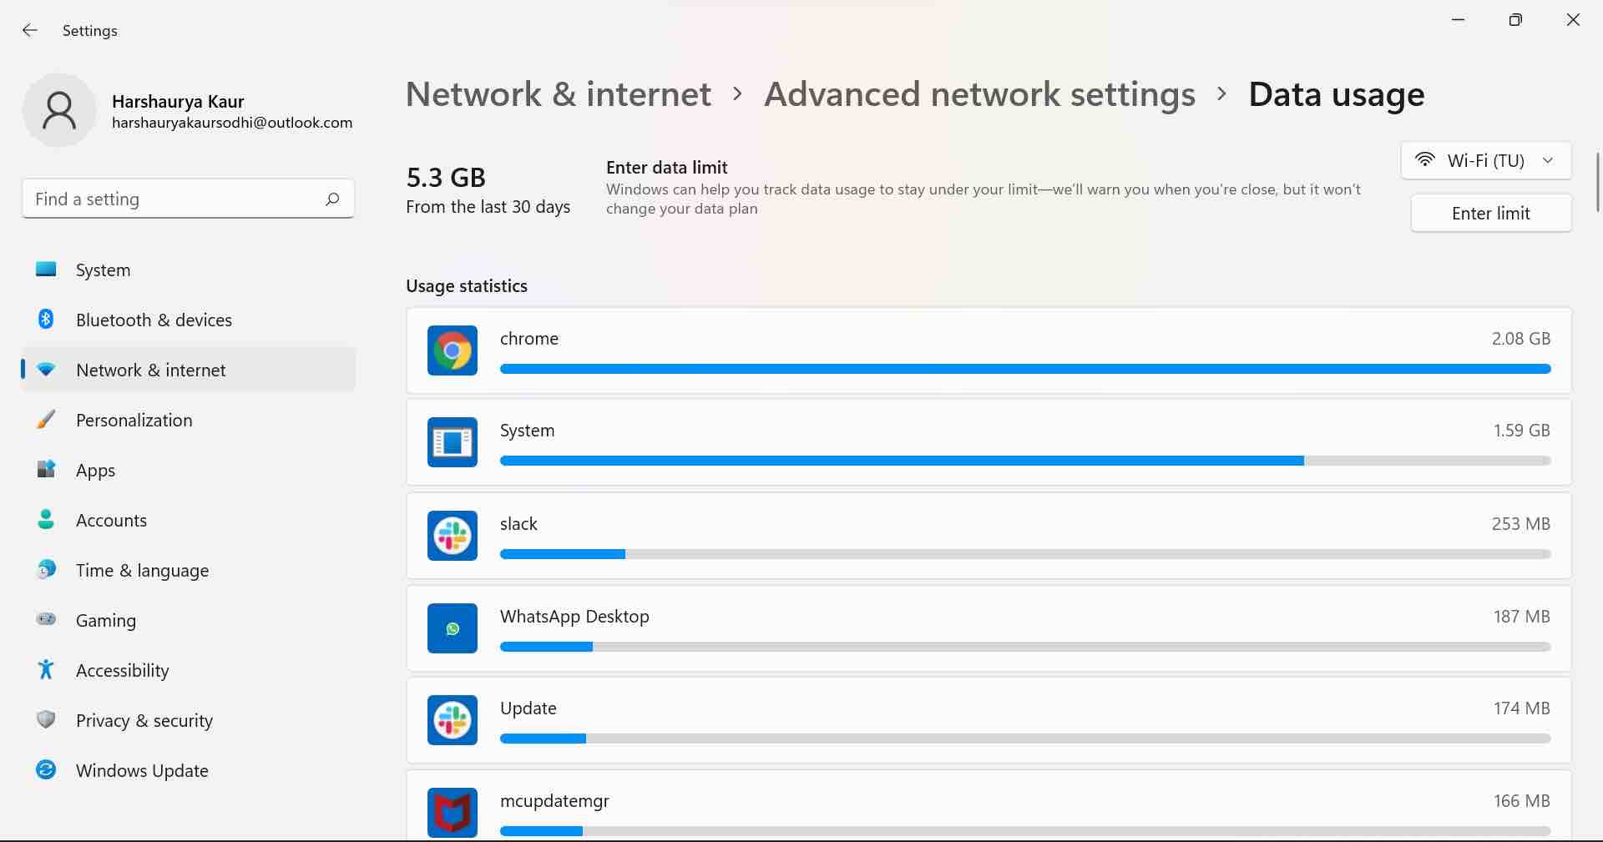Click the Chrome app icon
This screenshot has height=842, width=1603.
[x=452, y=350]
